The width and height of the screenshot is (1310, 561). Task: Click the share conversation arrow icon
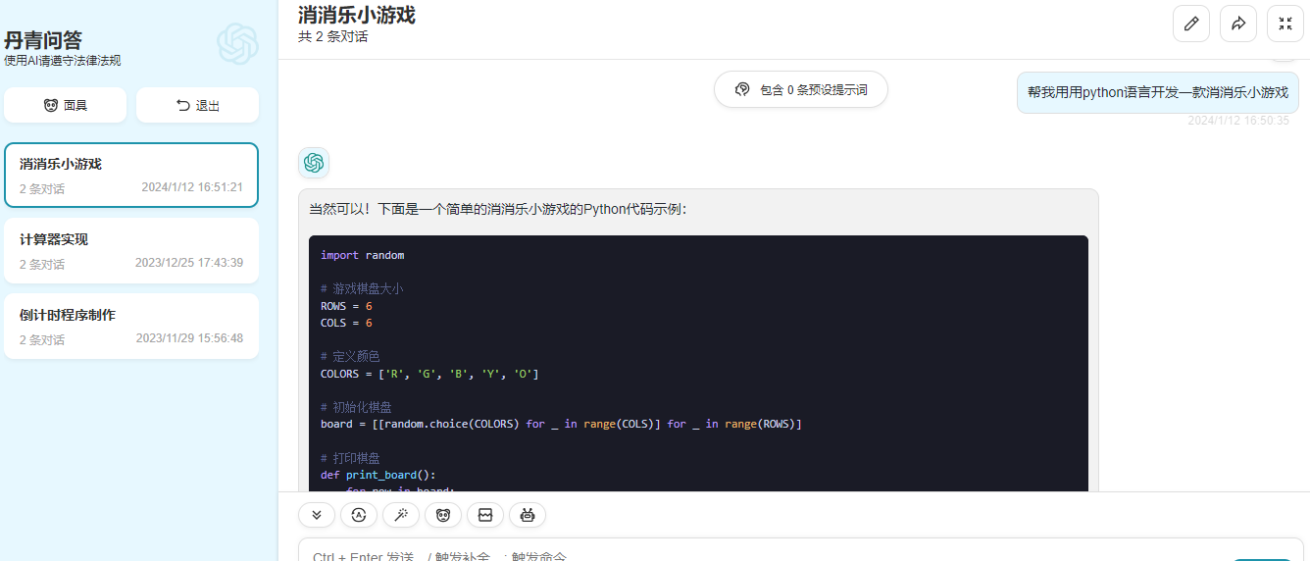pyautogui.click(x=1238, y=24)
